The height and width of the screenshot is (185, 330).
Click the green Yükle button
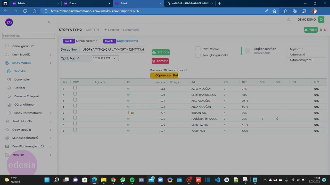click(x=311, y=30)
